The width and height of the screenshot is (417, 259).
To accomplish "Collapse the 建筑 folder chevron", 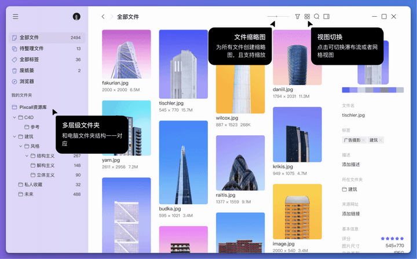I will (14, 136).
